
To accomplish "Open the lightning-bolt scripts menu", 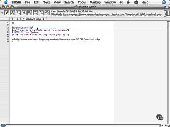I will coord(128,2).
